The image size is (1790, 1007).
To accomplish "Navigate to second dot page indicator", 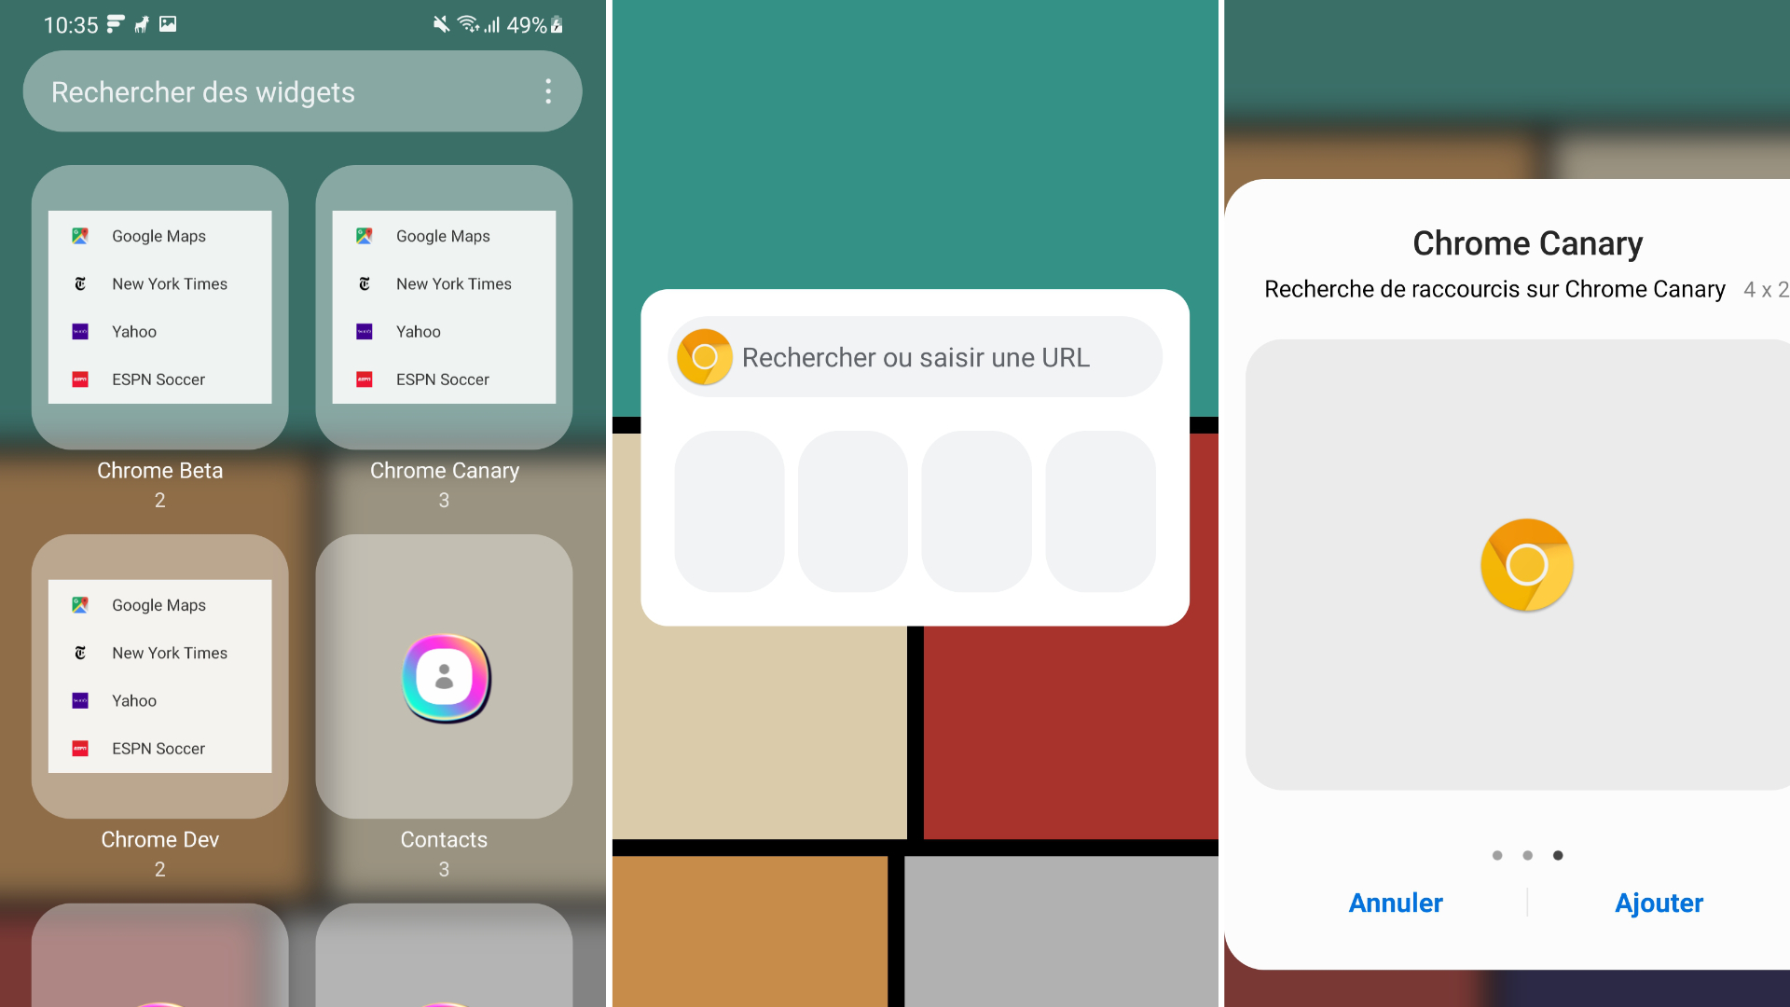I will (x=1527, y=854).
